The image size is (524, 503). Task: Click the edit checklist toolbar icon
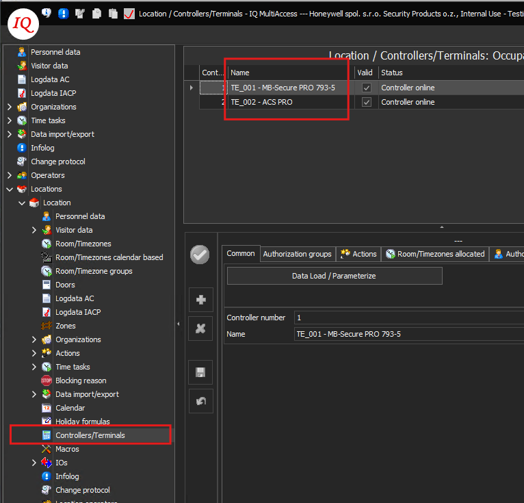(x=80, y=14)
